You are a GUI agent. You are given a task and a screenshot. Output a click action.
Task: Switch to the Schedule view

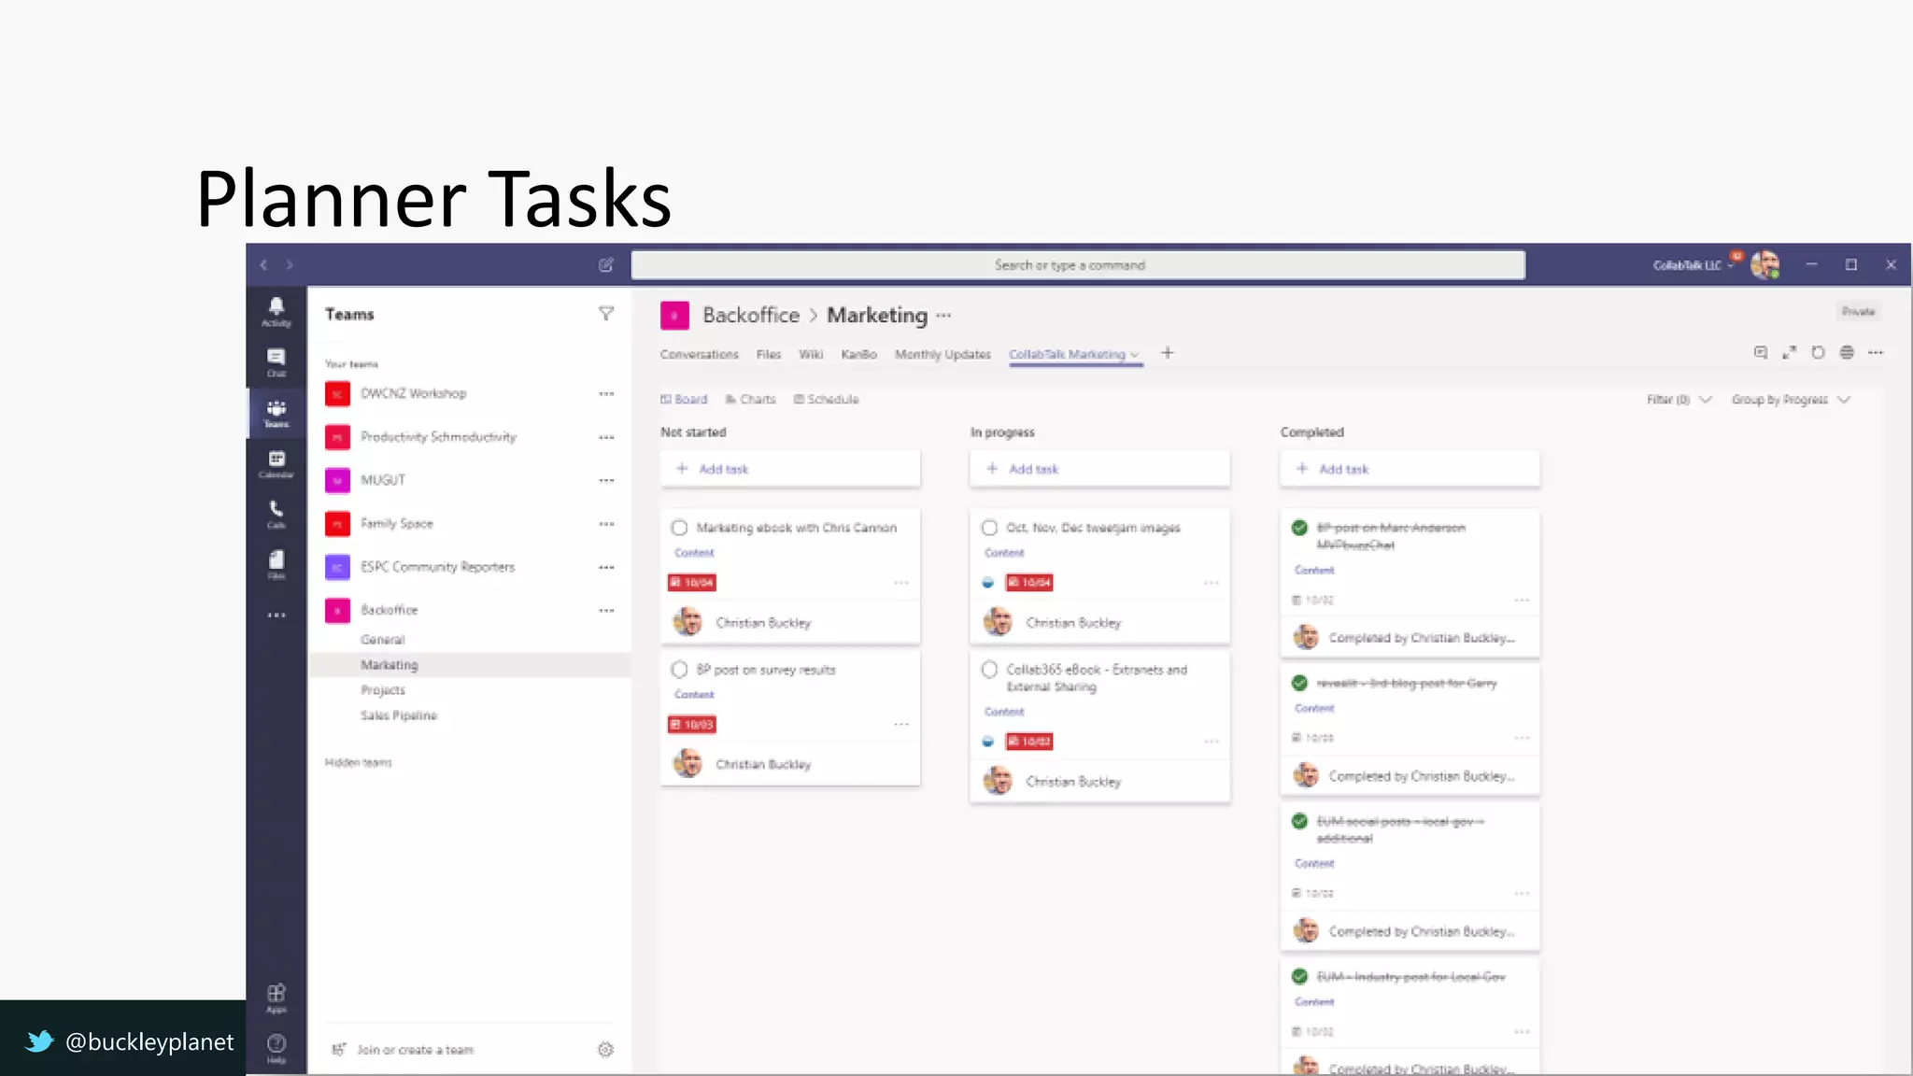point(827,400)
